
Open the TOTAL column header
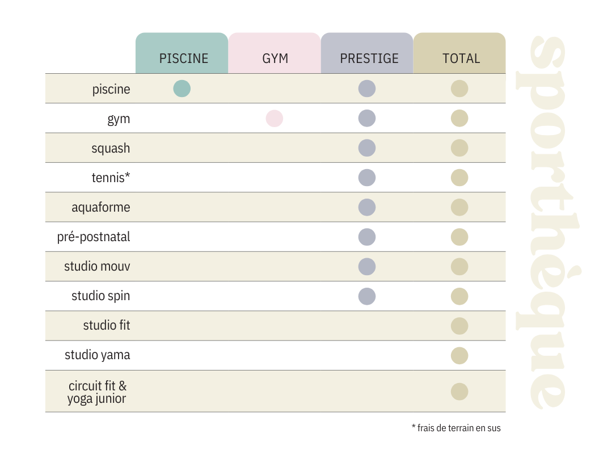(459, 53)
